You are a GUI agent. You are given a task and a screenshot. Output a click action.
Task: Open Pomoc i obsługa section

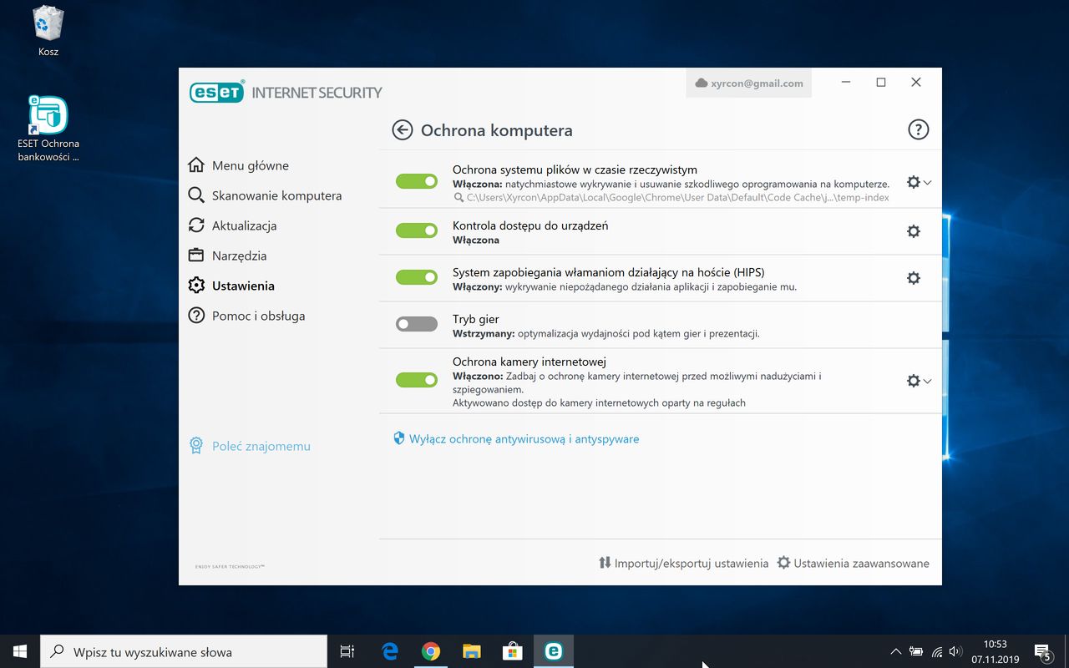coord(246,316)
